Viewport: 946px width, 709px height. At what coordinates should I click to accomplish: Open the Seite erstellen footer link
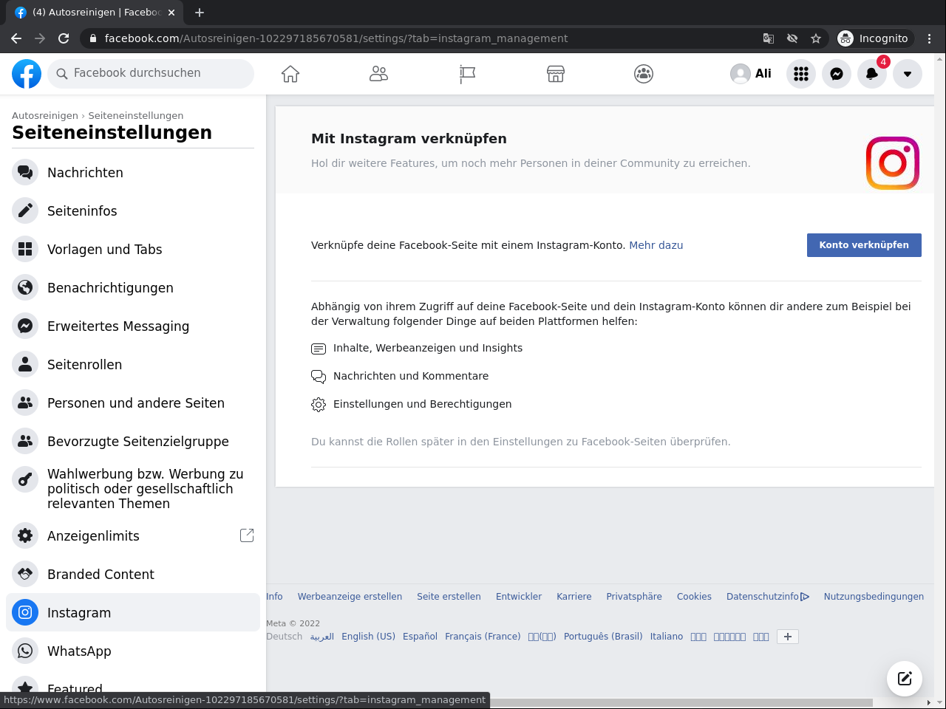[449, 597]
